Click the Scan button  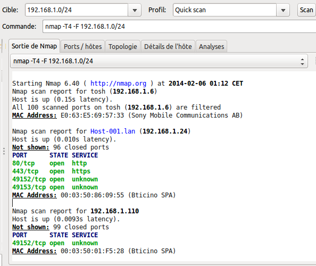point(306,10)
